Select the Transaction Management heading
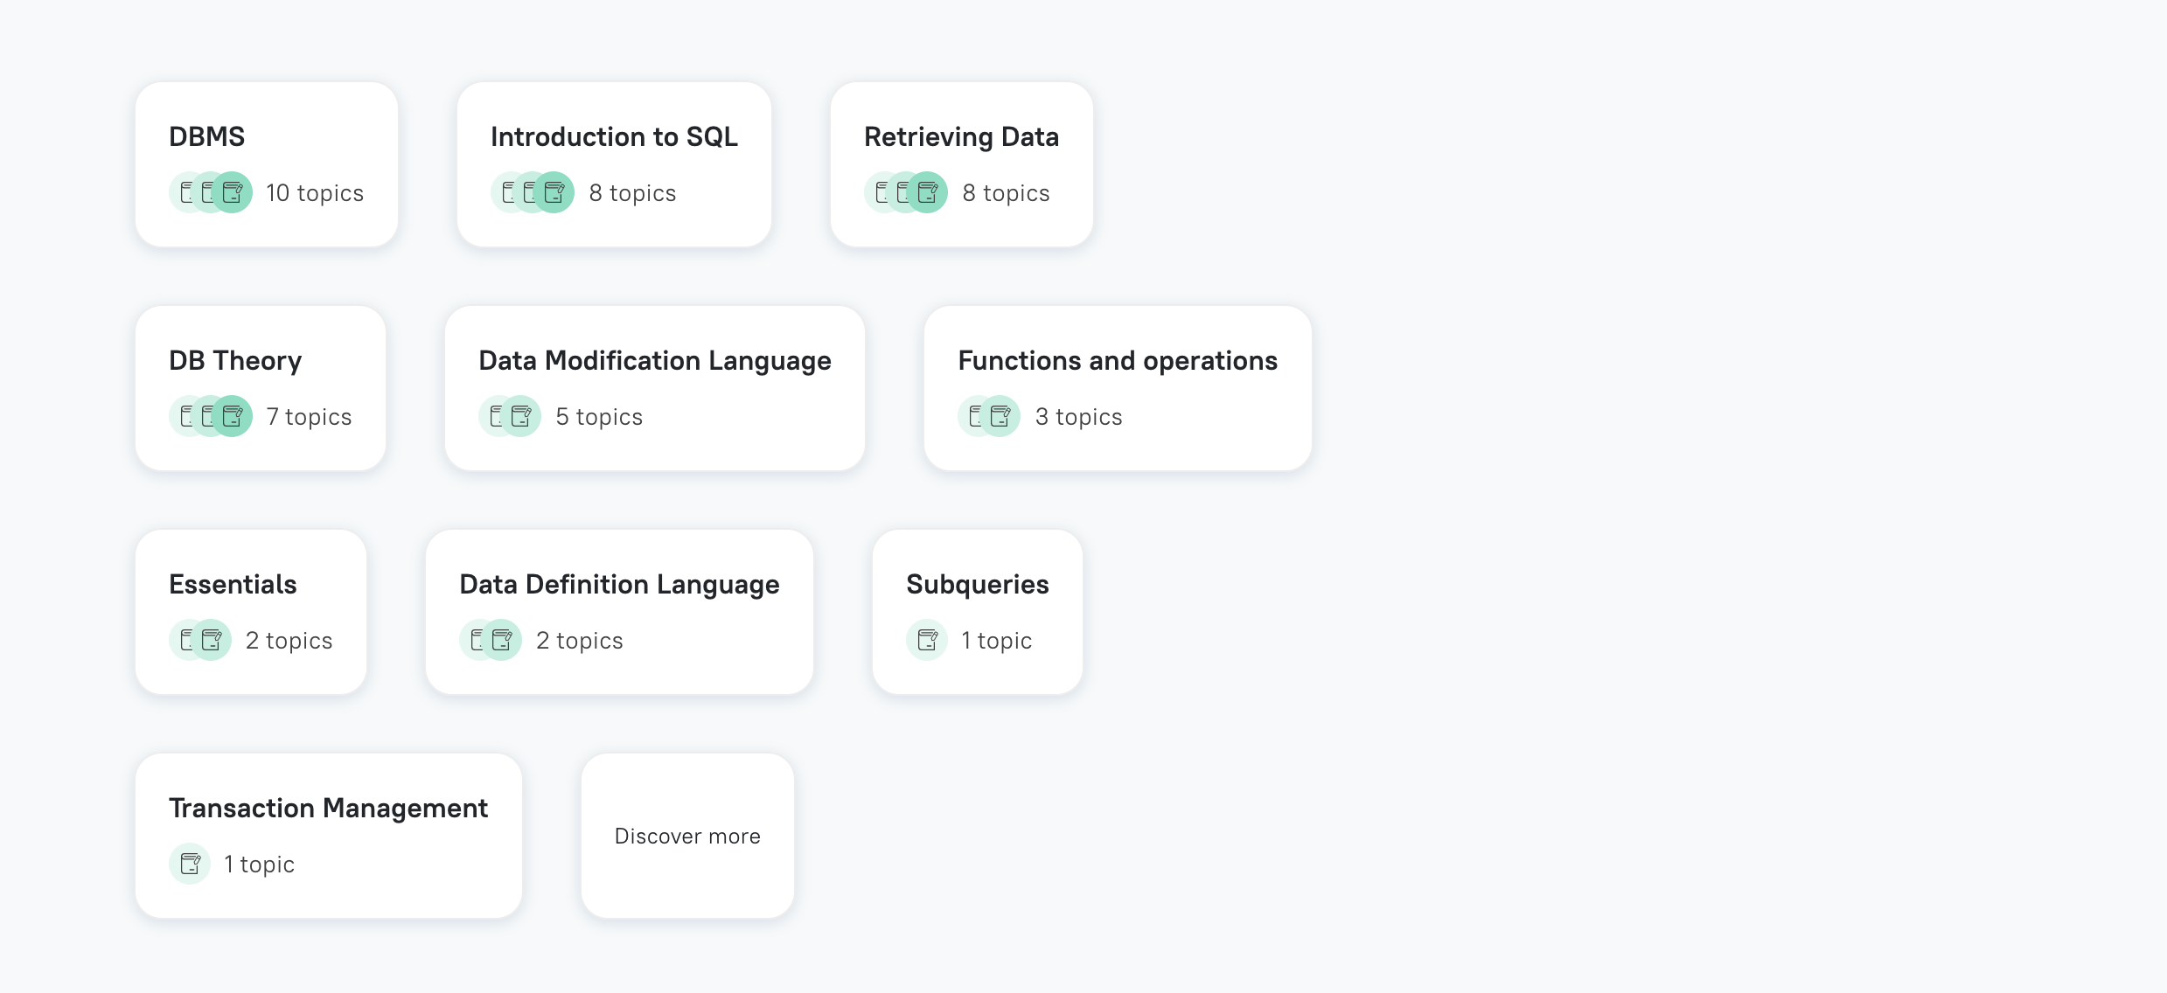 coord(328,809)
